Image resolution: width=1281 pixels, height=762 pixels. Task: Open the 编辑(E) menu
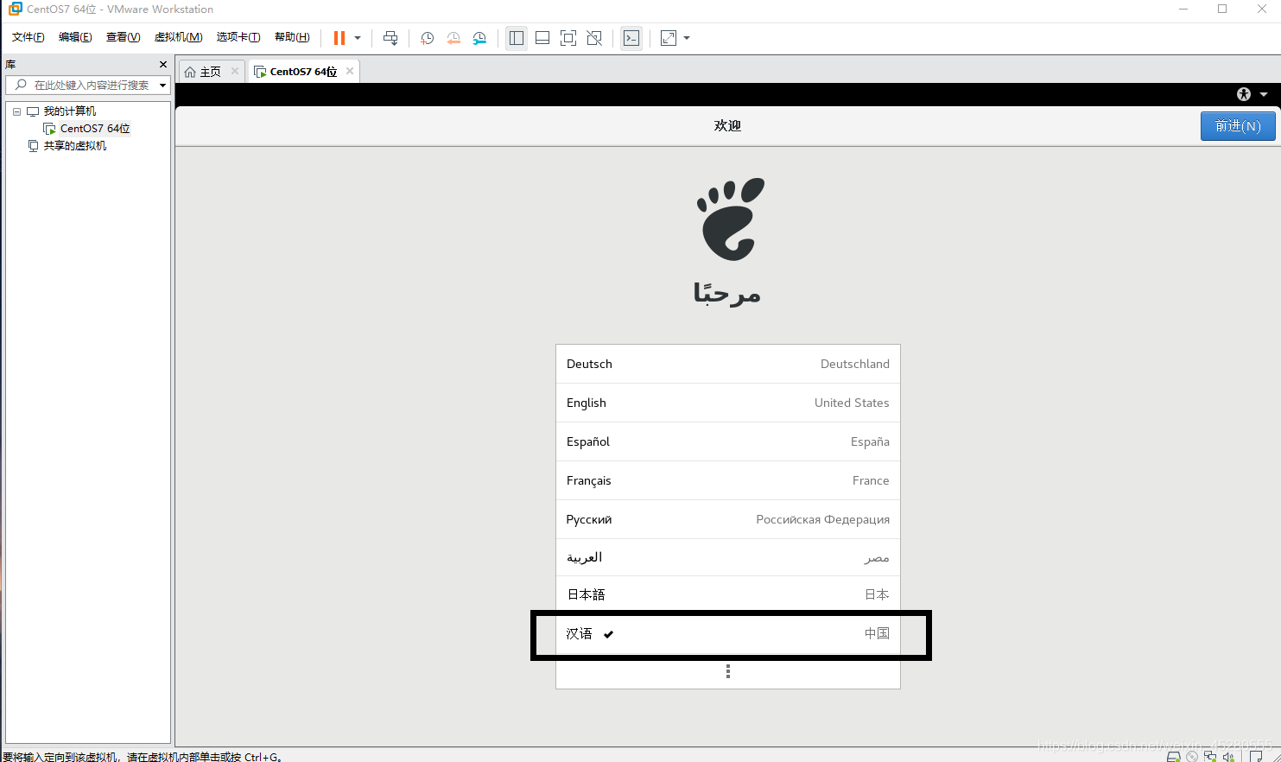75,37
